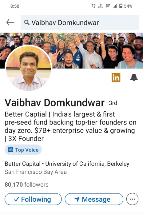Open the three-dots more options button
The image size is (143, 214).
[x=132, y=199]
